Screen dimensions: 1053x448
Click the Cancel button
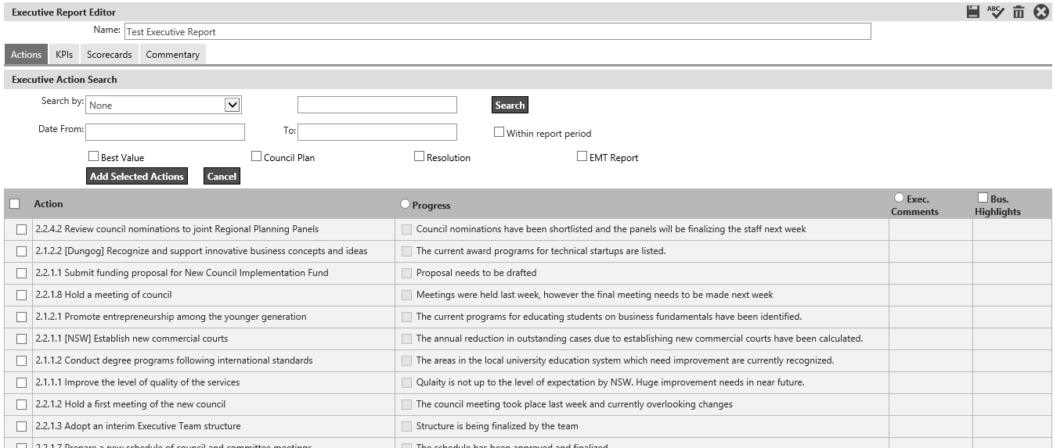coord(222,176)
